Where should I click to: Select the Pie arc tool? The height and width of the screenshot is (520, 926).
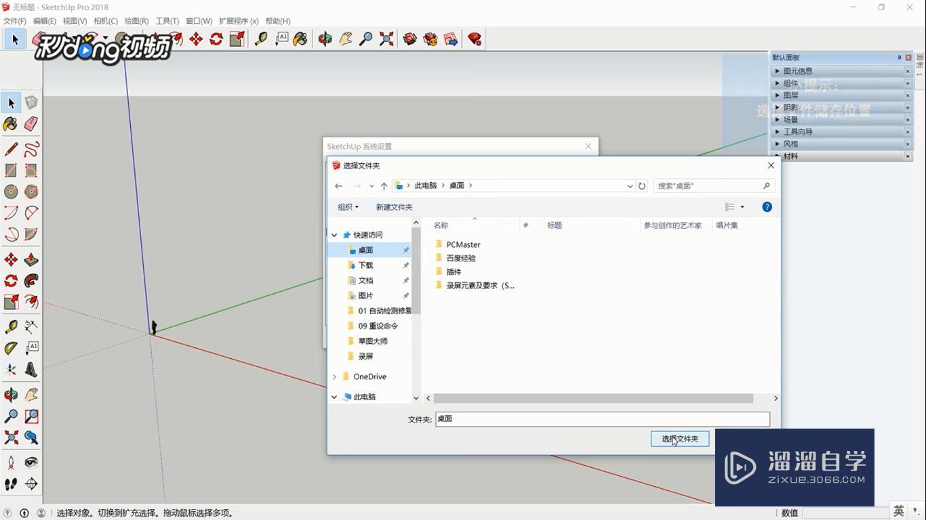[x=31, y=234]
